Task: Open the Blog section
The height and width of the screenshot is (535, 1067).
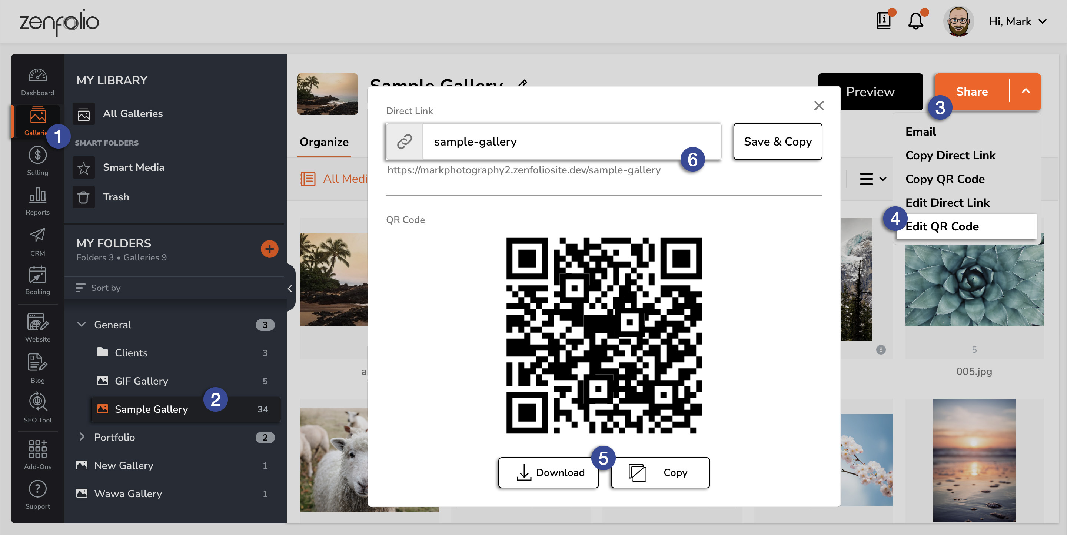Action: pyautogui.click(x=38, y=369)
